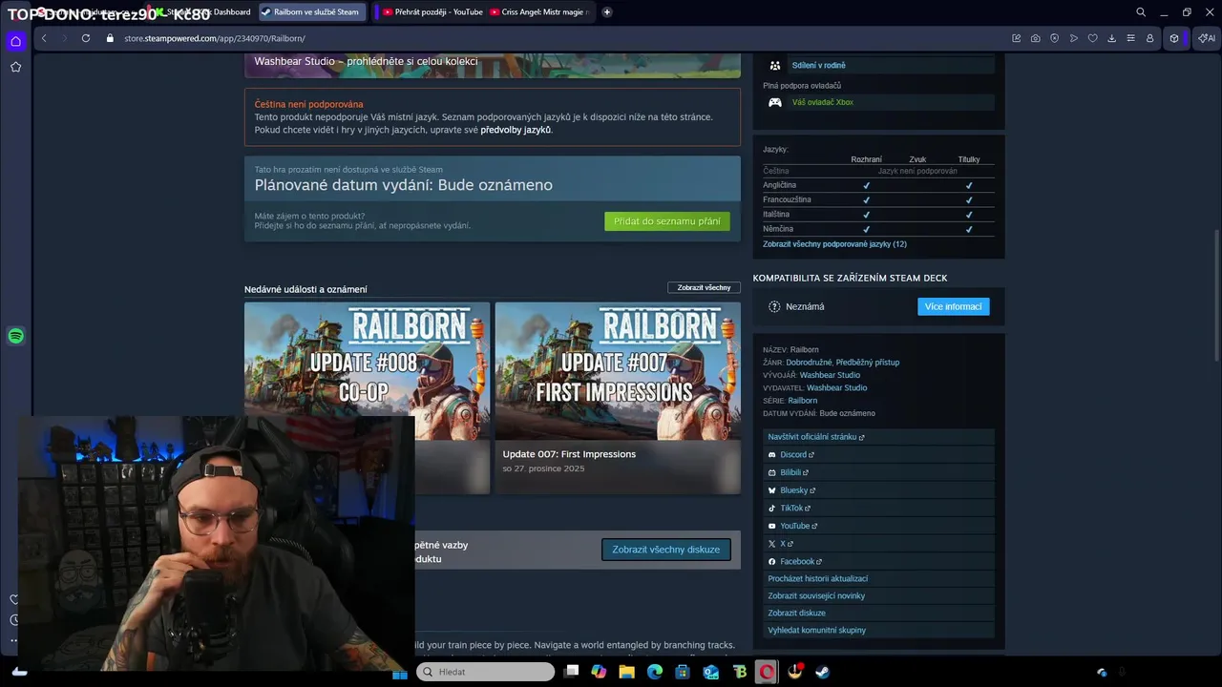This screenshot has width=1222, height=687.
Task: Open the Předběžný přístup genre link
Action: point(868,363)
